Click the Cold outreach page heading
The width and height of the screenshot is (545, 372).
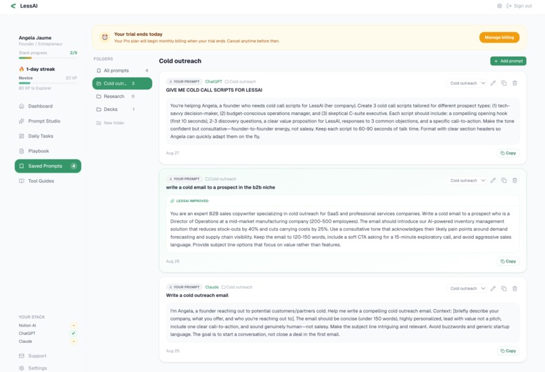(x=180, y=61)
